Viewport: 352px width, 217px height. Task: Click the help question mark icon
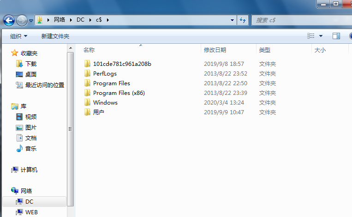click(x=350, y=36)
